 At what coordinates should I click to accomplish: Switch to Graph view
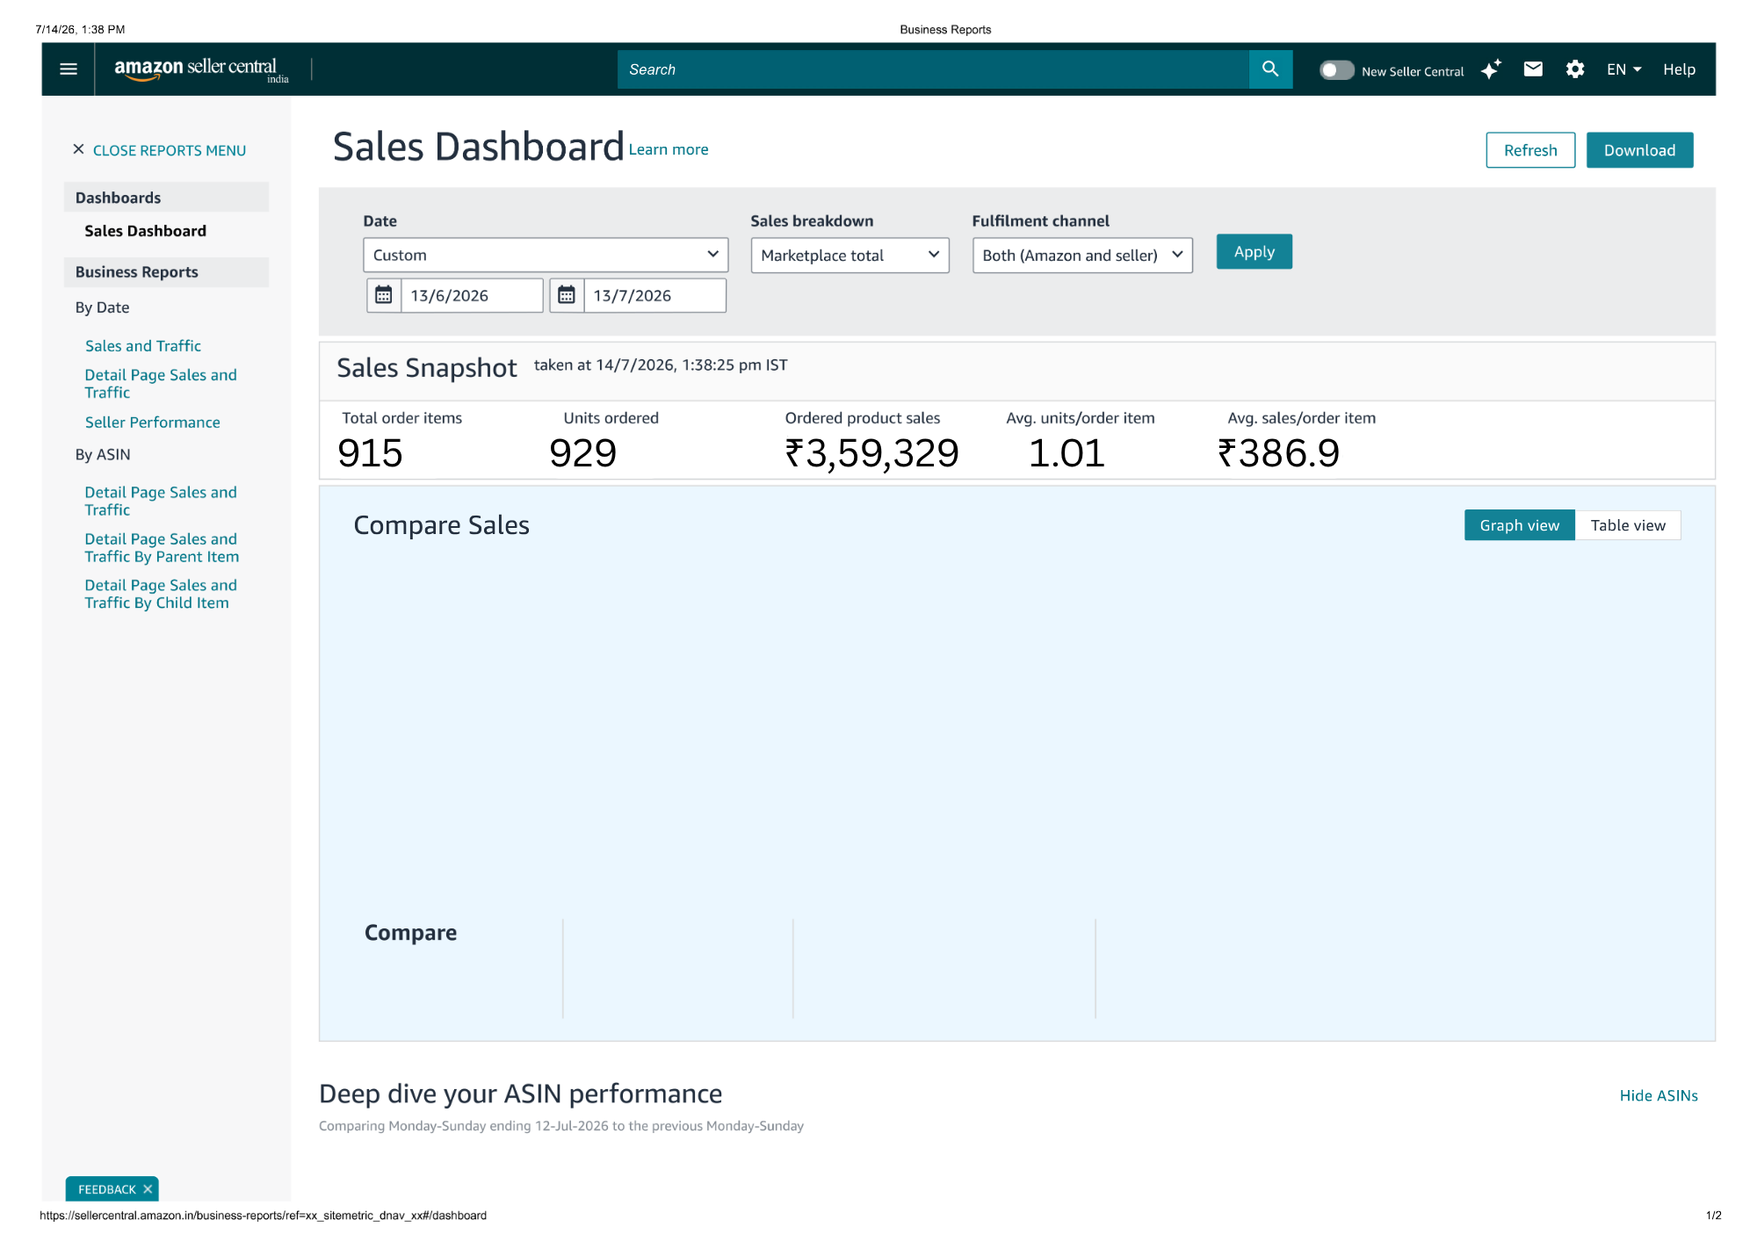[x=1519, y=525]
